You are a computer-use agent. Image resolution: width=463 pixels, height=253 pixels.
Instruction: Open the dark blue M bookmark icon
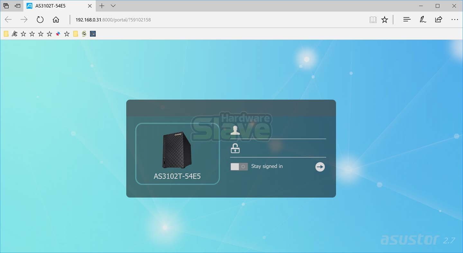93,34
